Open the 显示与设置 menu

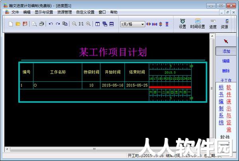44,12
